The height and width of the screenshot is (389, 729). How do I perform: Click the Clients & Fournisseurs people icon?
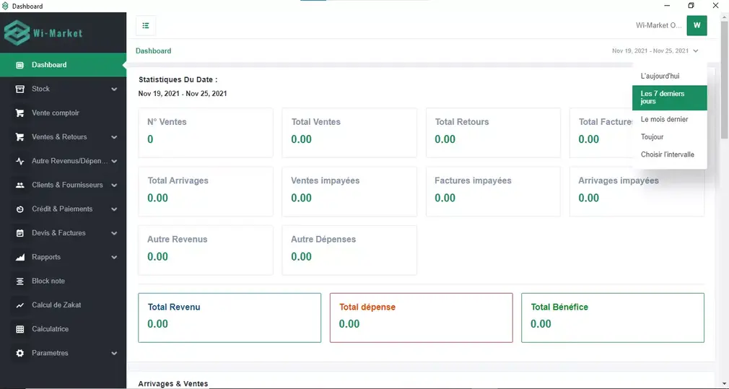[x=19, y=185]
